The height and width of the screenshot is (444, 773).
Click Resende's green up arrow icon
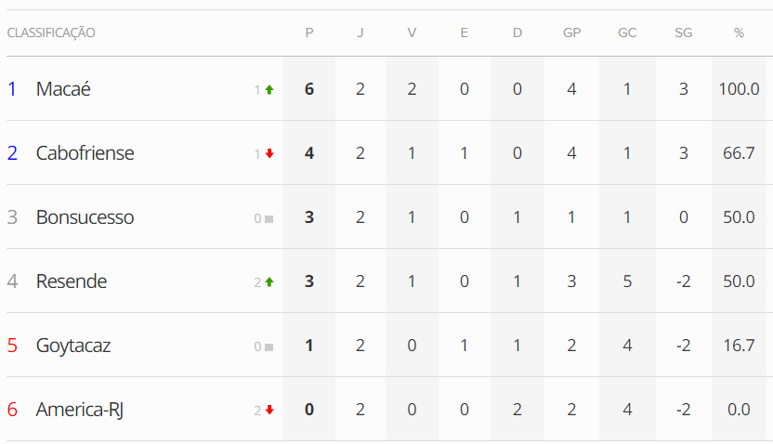(x=269, y=282)
